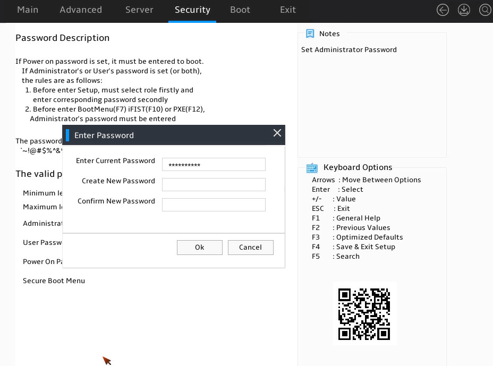Click the Notes panel icon
Screen dimensions: 493x366
pyautogui.click(x=310, y=33)
